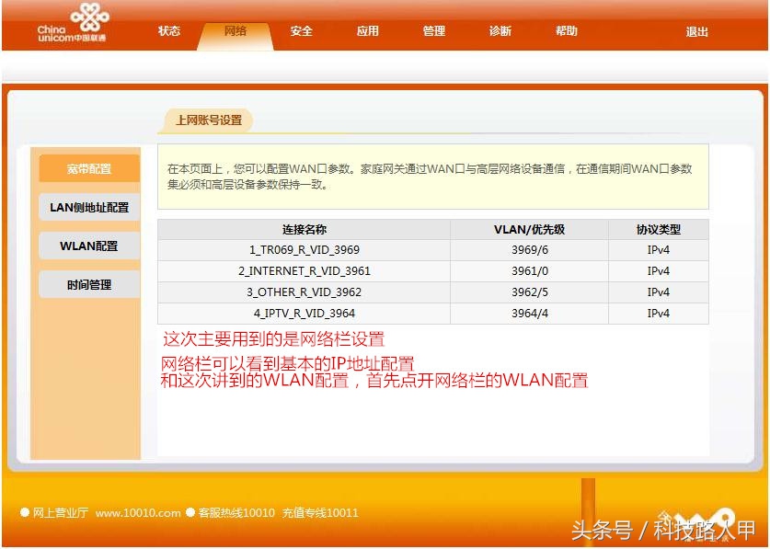The width and height of the screenshot is (770, 549).
Task: Open the 应用 (Application) section
Action: coord(367,30)
